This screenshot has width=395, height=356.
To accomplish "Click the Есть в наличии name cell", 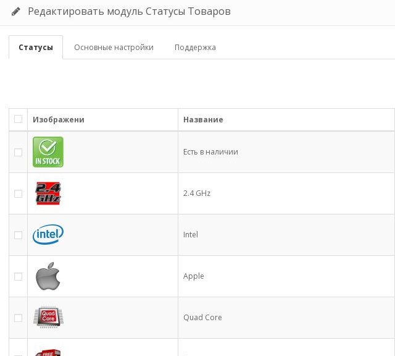I will coord(286,152).
